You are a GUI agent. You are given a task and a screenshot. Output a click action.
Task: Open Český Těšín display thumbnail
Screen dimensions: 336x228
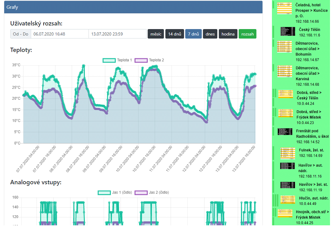pos(287,32)
